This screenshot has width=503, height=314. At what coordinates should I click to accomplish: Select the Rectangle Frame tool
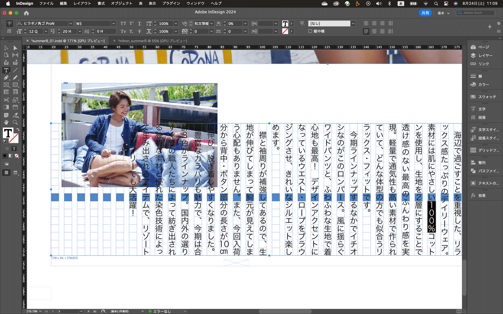(x=6, y=85)
